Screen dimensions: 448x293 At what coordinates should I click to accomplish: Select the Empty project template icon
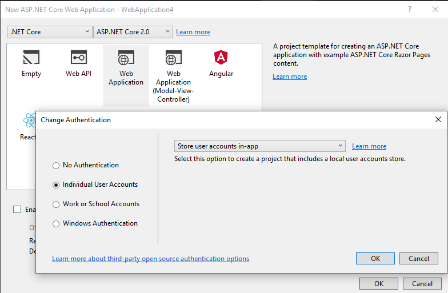pyautogui.click(x=31, y=57)
